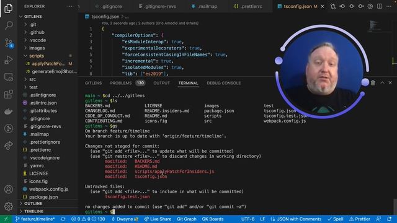Click errors and warnings count in status bar
The width and height of the screenshot is (397, 223).
(x=88, y=219)
